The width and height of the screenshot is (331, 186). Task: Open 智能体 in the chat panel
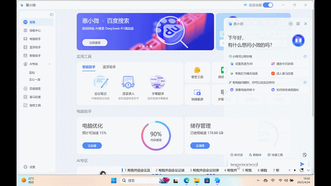pyautogui.click(x=255, y=155)
